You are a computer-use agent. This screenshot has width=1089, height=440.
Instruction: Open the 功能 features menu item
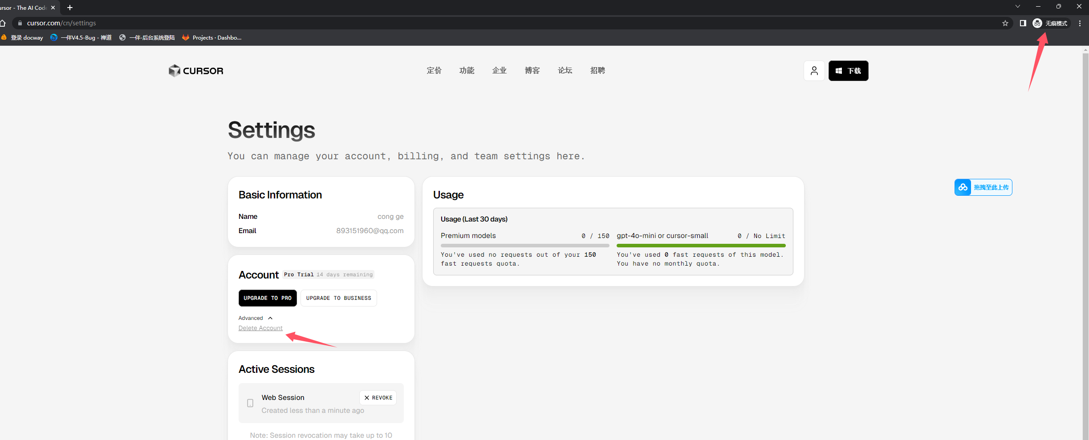pyautogui.click(x=467, y=70)
